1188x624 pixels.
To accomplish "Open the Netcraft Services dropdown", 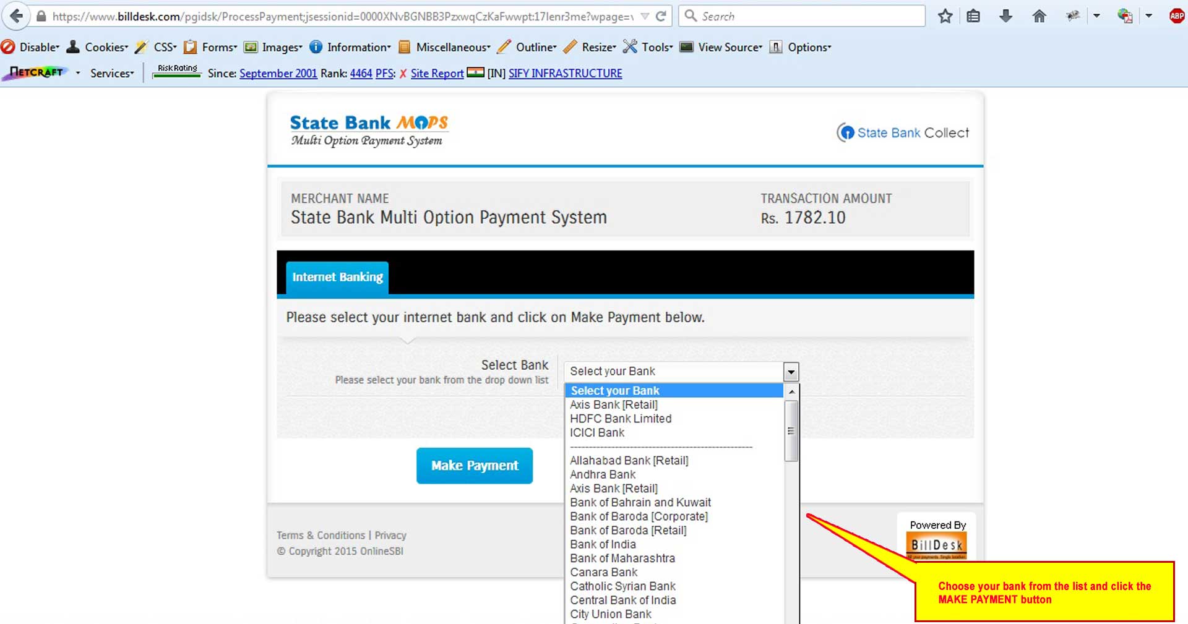I will point(111,73).
